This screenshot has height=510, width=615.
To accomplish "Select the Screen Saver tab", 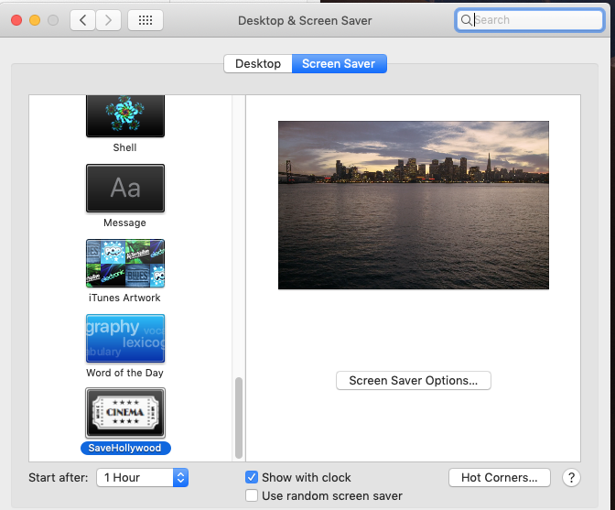I will click(x=339, y=64).
